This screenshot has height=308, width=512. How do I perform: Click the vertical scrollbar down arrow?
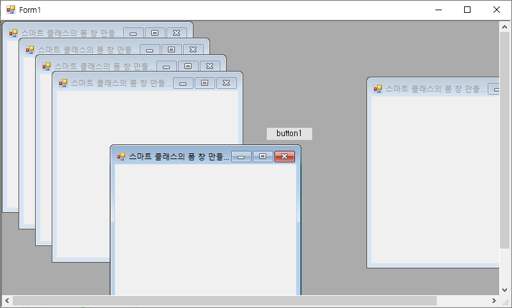[505, 289]
